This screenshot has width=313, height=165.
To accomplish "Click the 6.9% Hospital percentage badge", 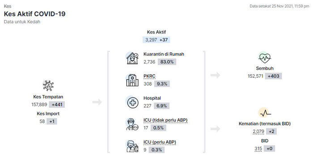I will [161, 106].
